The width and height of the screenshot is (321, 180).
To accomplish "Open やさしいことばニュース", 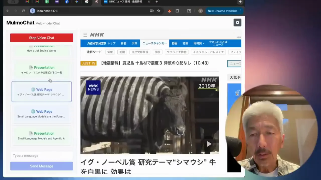I will 218,43.
